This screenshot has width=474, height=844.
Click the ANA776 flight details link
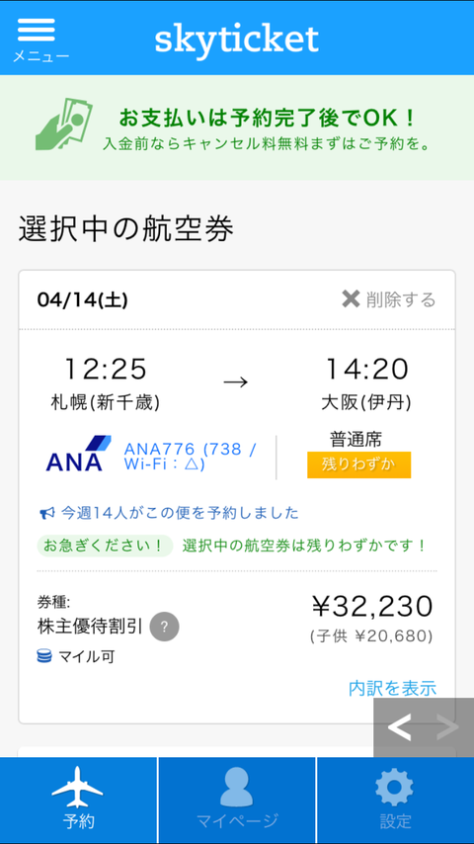pyautogui.click(x=191, y=457)
